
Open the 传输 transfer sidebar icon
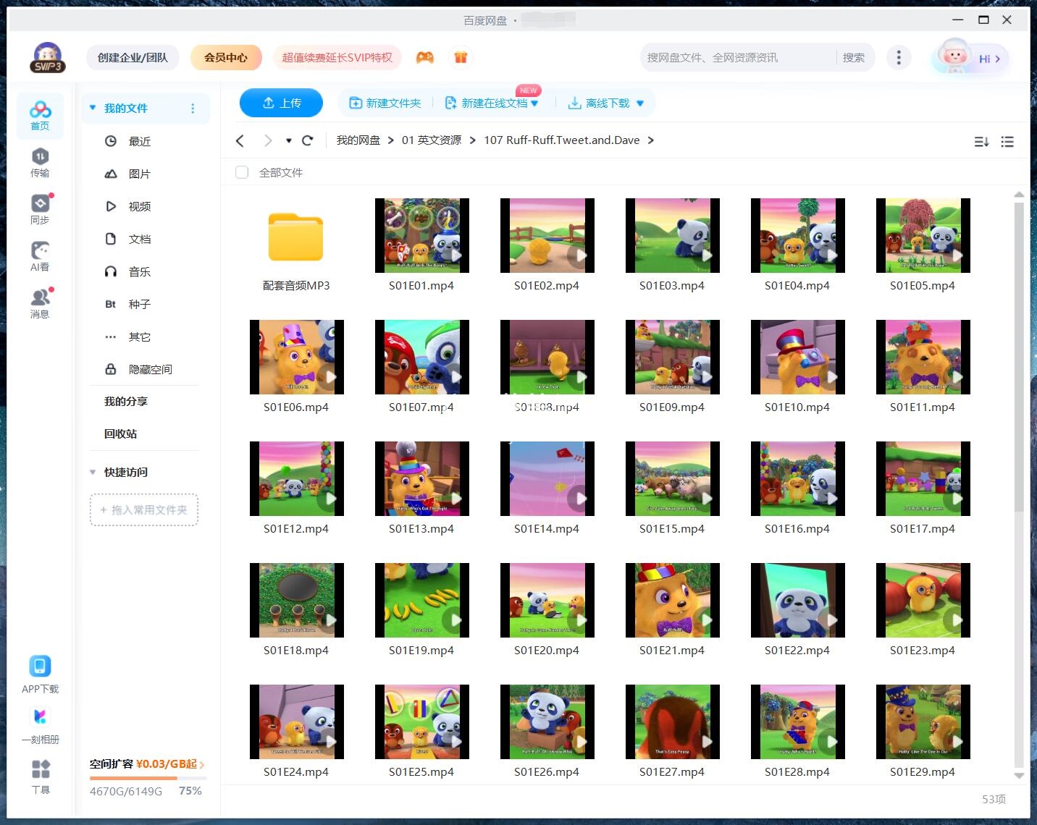[x=40, y=162]
